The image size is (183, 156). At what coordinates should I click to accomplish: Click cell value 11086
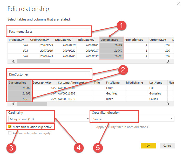pos(118,56)
